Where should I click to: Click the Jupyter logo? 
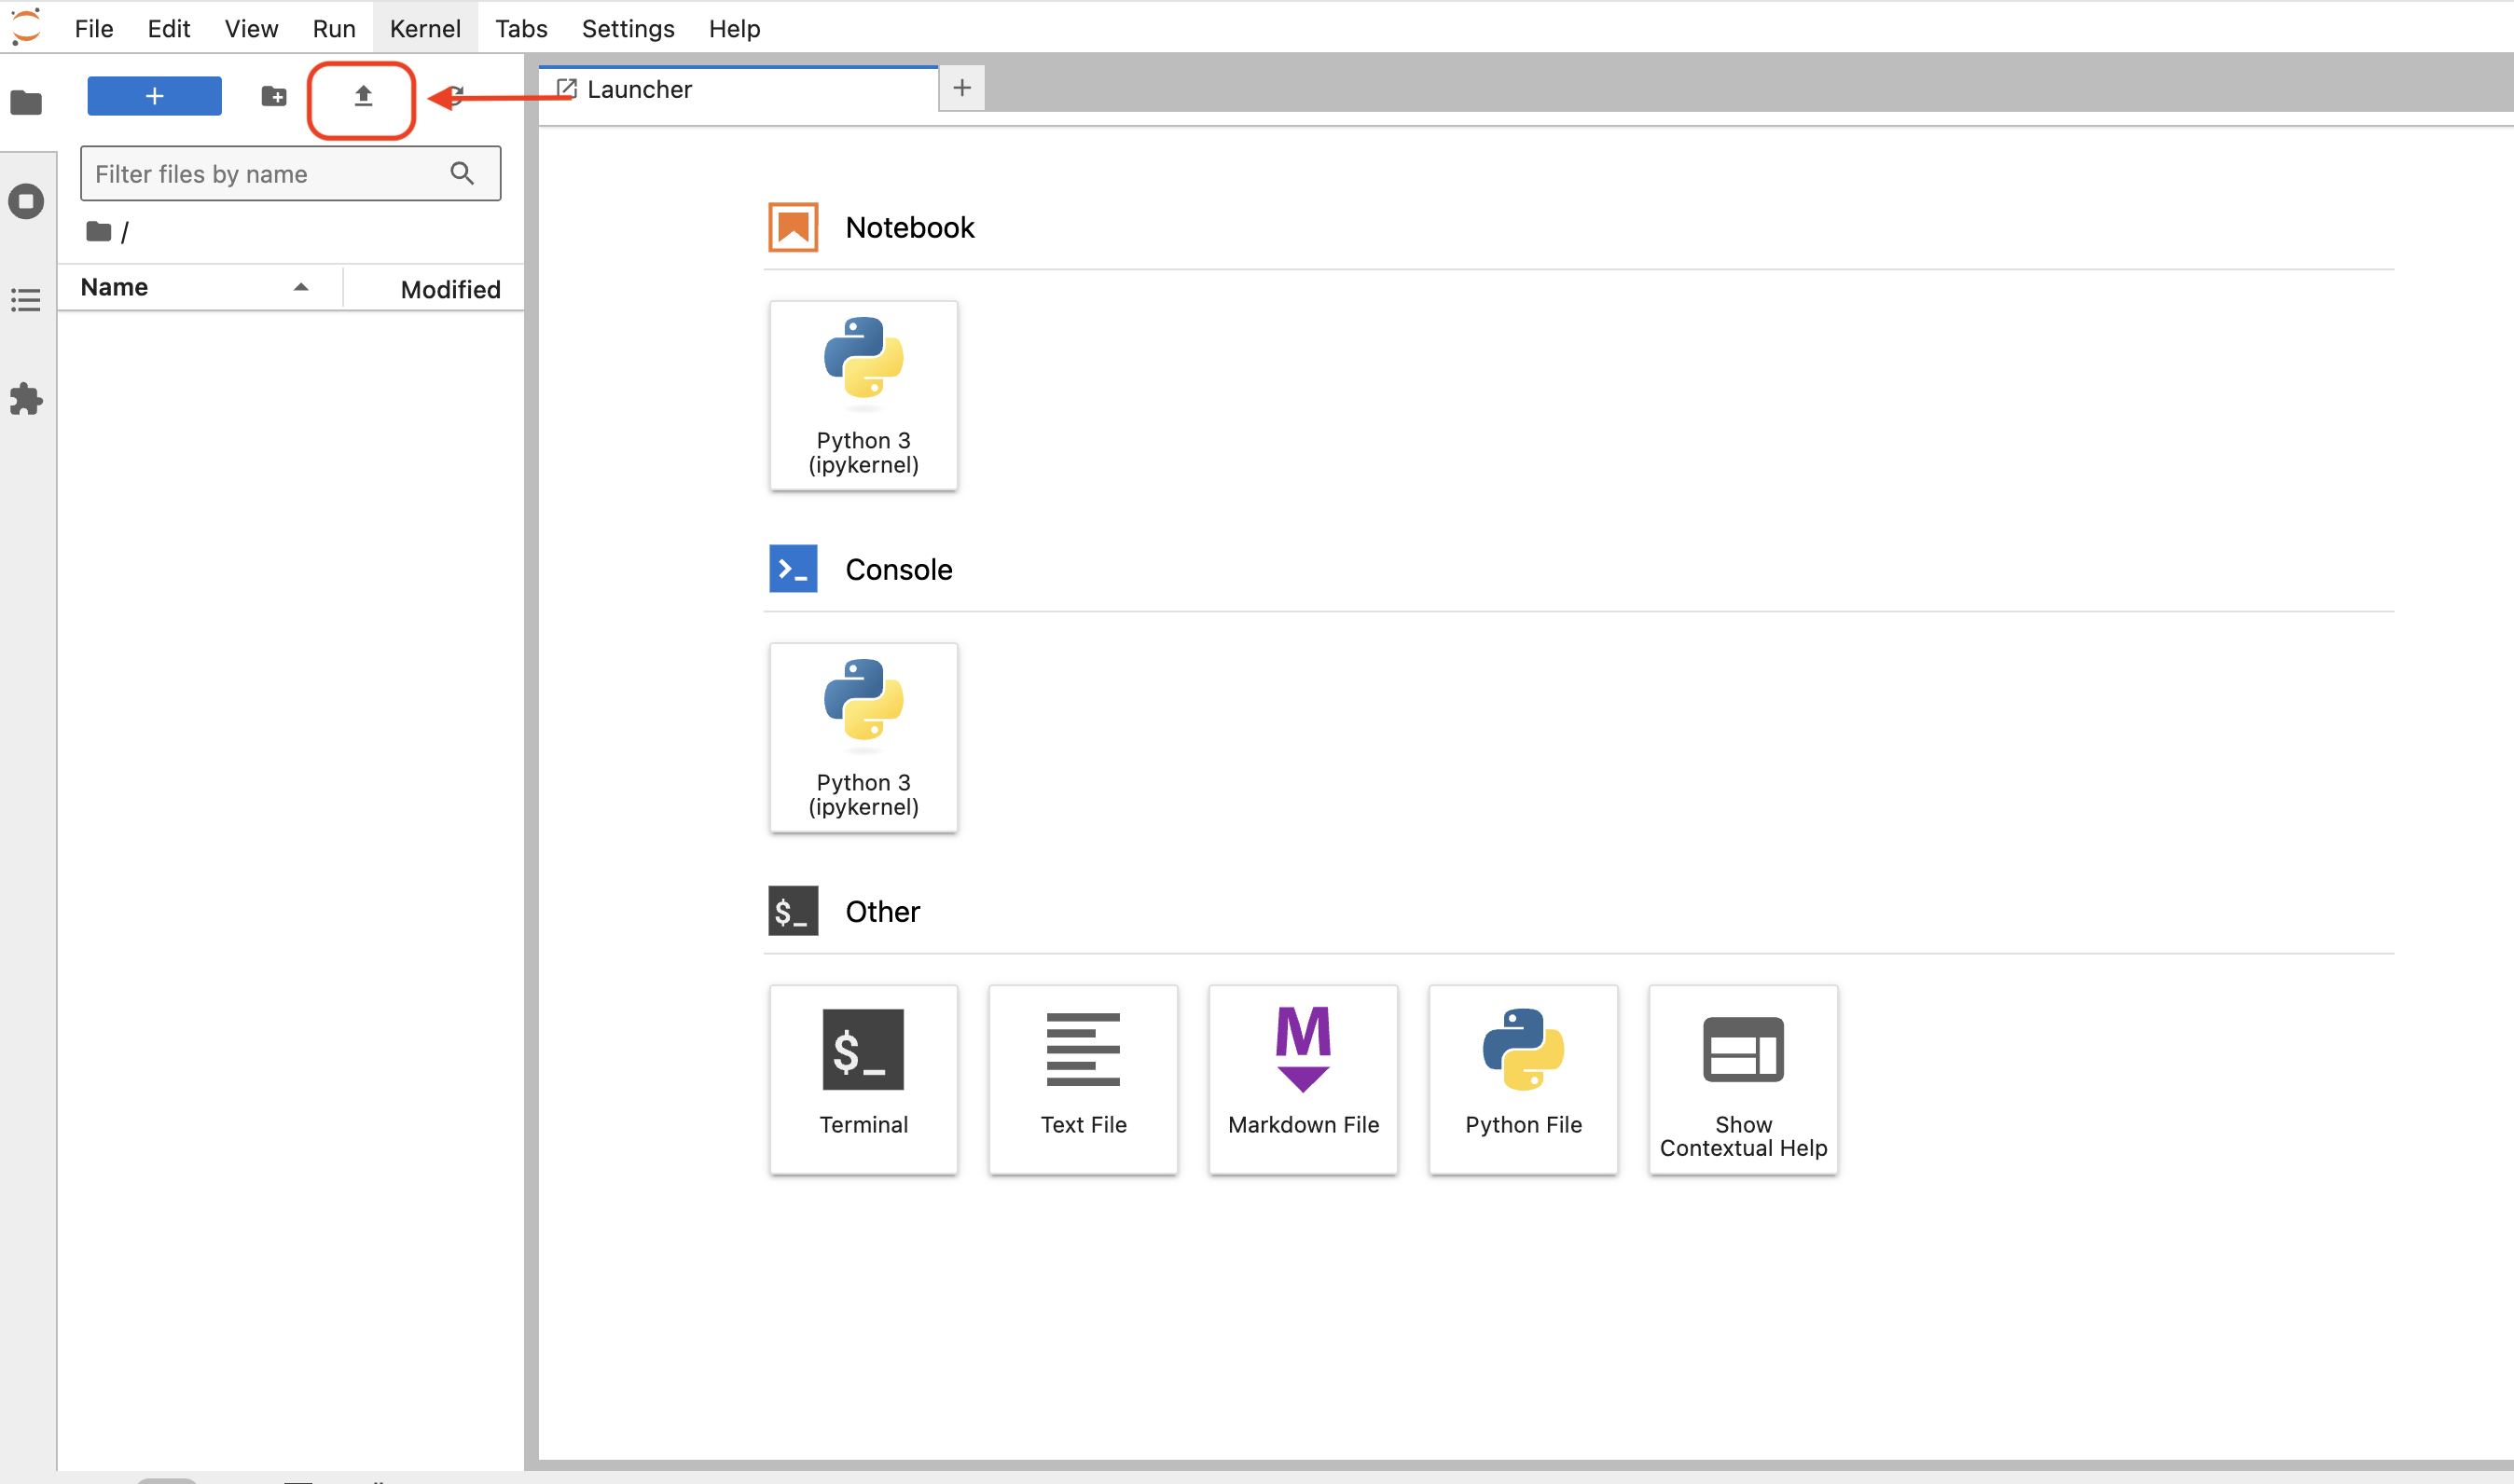26,27
